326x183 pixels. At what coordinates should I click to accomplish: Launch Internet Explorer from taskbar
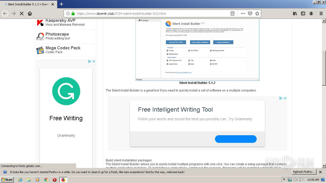coord(20,180)
